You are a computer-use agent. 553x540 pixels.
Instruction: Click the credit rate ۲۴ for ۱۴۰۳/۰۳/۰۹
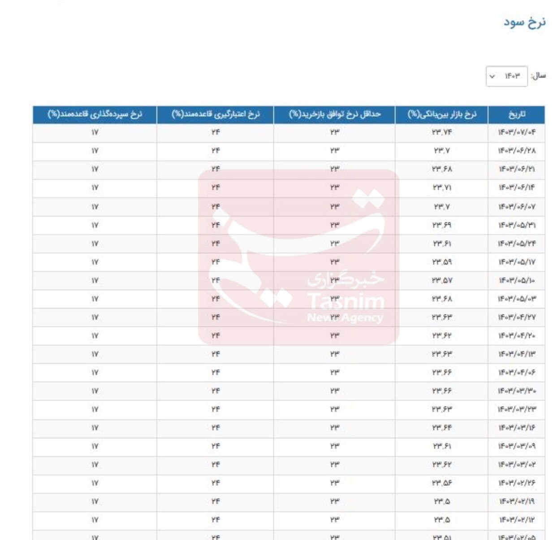coord(215,446)
